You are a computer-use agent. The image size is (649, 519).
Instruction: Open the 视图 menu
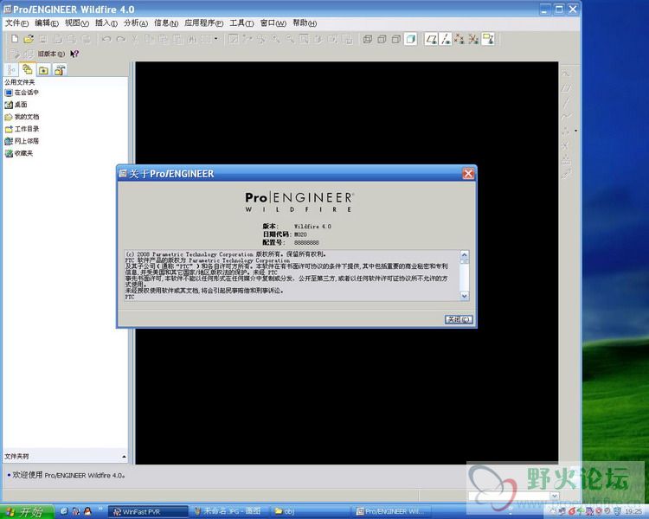pyautogui.click(x=76, y=23)
